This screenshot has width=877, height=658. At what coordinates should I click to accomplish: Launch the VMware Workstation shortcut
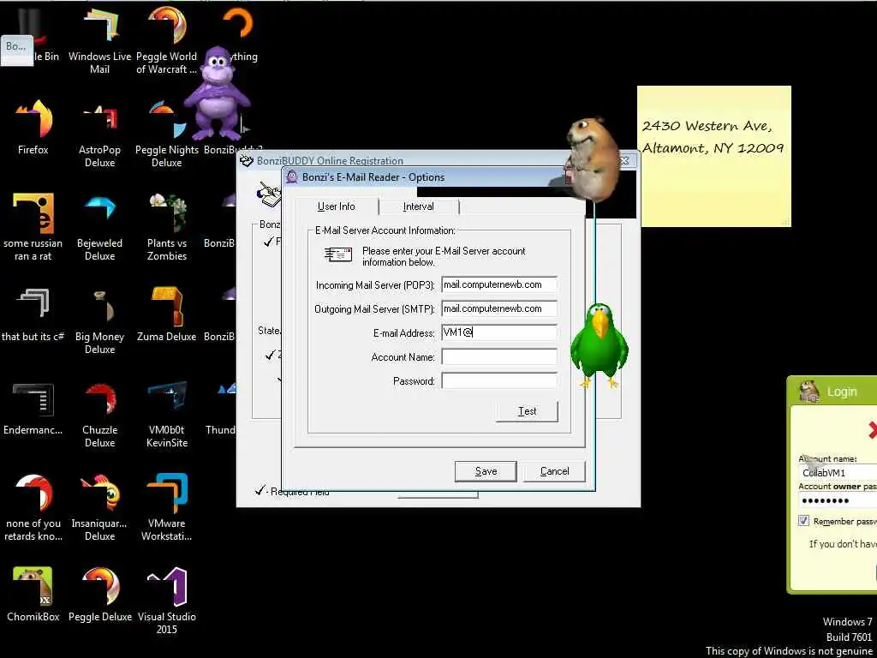(x=167, y=508)
